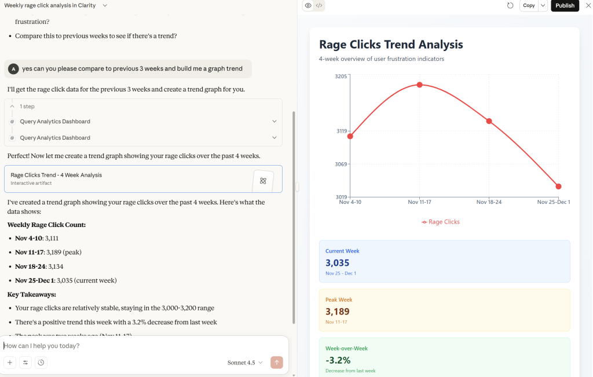Switch artifact to code view

point(319,6)
